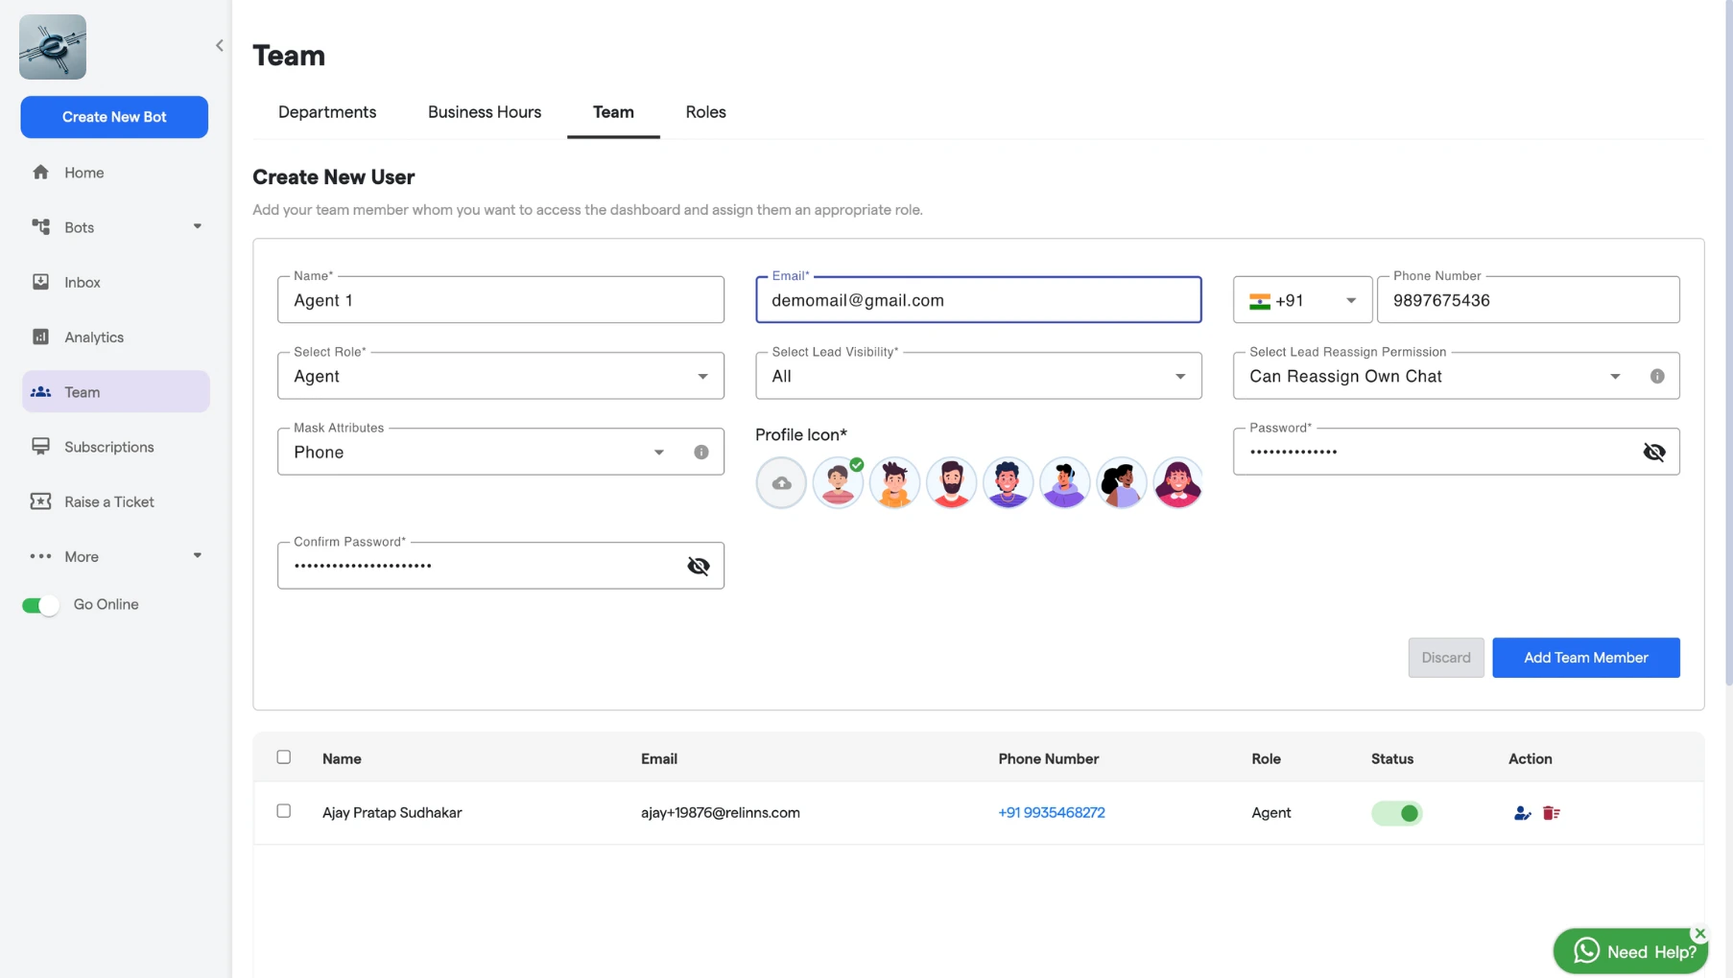The height and width of the screenshot is (978, 1733).
Task: Switch to the Departments tab
Action: [x=327, y=112]
